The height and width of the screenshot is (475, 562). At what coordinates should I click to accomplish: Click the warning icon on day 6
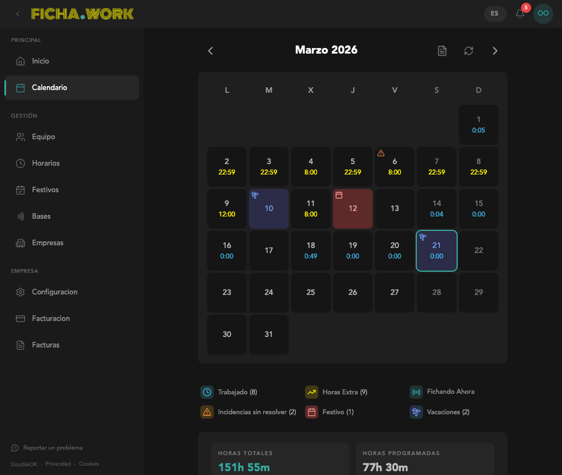point(381,153)
